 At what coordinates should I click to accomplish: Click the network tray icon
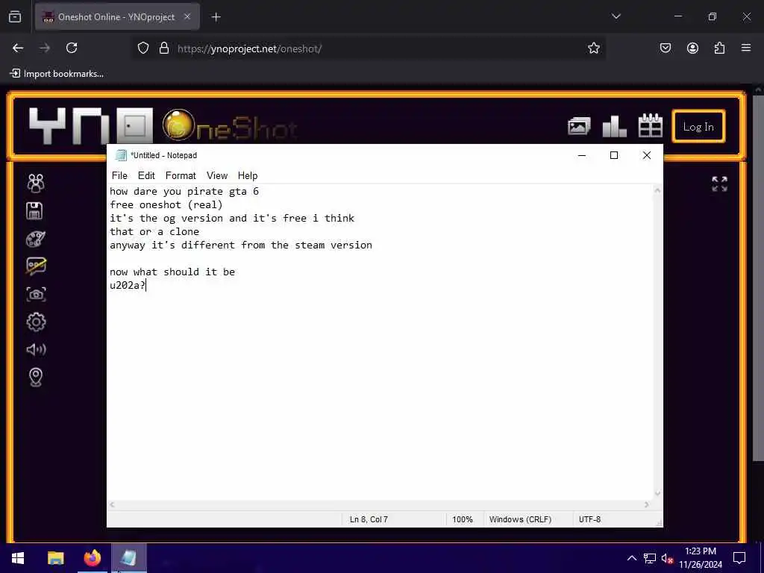pos(650,558)
